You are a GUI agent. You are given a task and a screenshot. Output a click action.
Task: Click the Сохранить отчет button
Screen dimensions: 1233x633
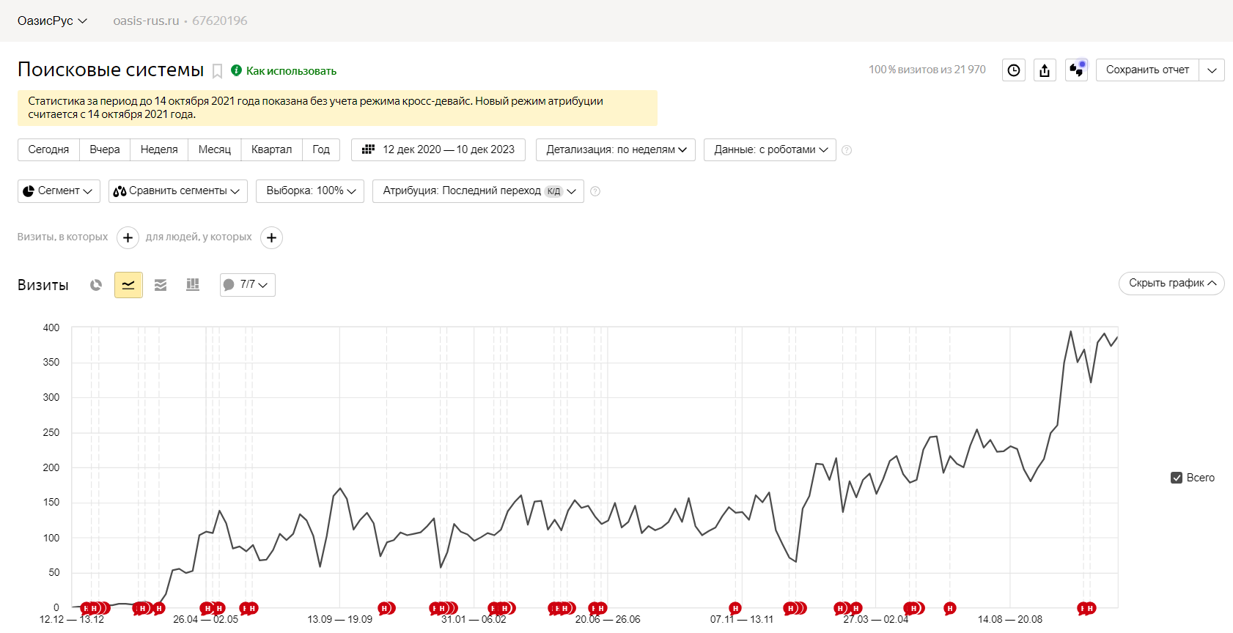1147,70
